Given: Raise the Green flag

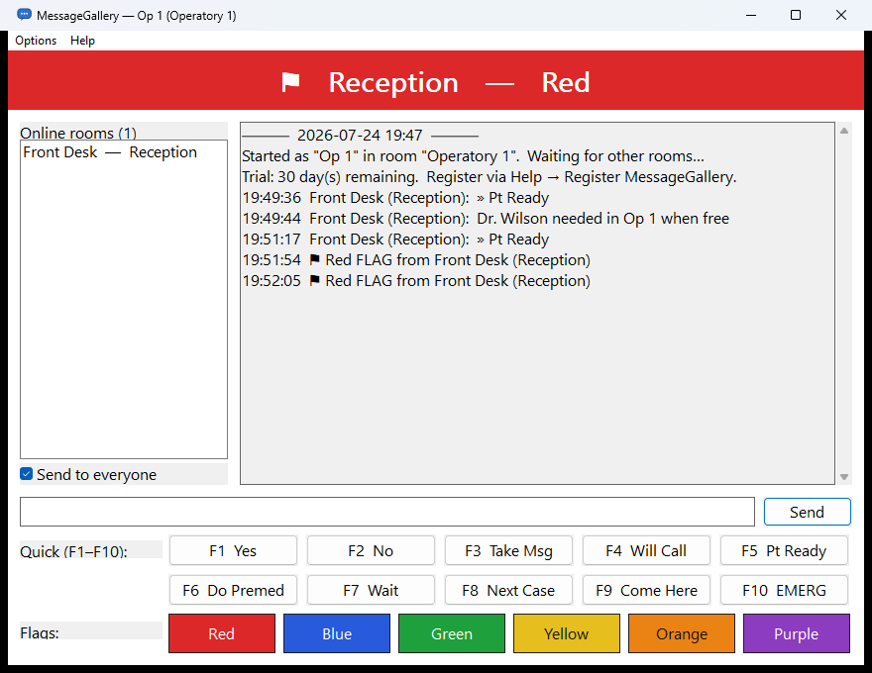Looking at the screenshot, I should [452, 633].
